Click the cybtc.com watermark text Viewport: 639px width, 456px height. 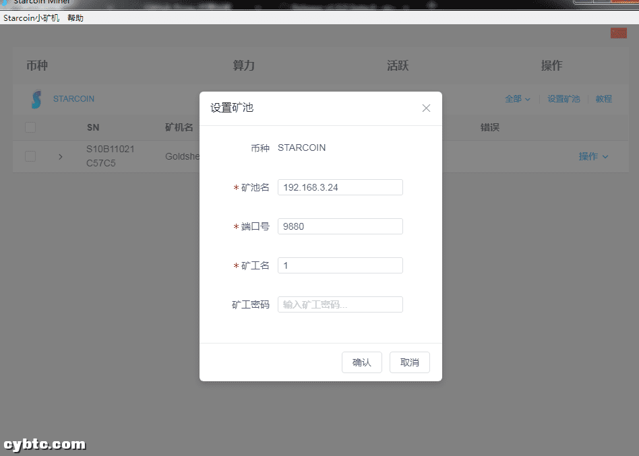pyautogui.click(x=44, y=445)
